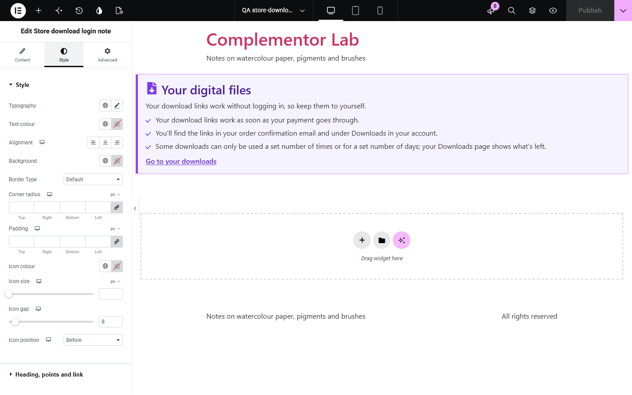Open the Icon colour swatch picker
Viewport: 632px width, 395px height.
[117, 266]
